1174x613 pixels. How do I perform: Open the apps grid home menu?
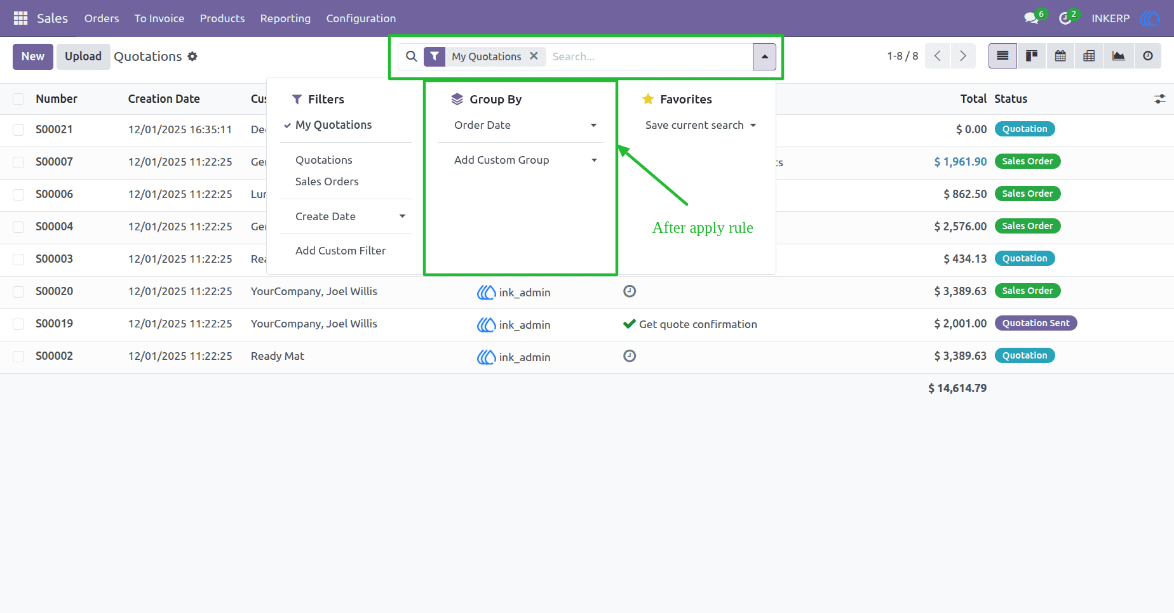(x=20, y=18)
